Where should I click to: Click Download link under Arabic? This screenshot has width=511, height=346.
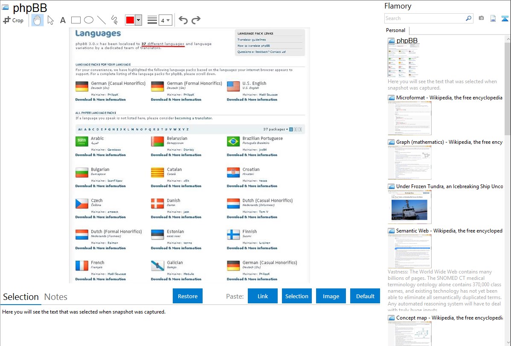click(x=100, y=155)
